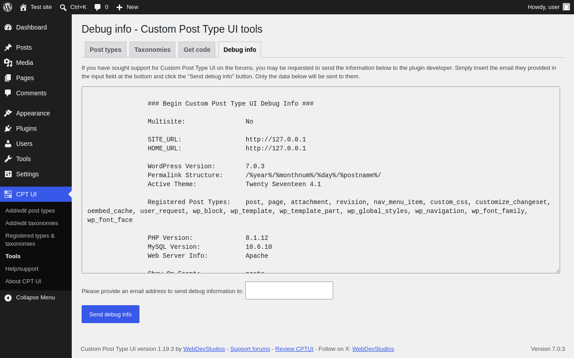
Task: Click the SITE_URL value 'http://127.0.0.1'
Action: pyautogui.click(x=276, y=140)
